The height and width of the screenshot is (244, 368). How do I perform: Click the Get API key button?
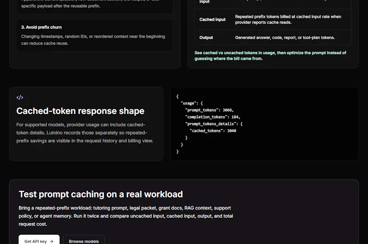(39, 240)
